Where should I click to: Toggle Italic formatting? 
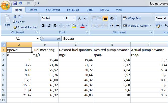[49, 26]
